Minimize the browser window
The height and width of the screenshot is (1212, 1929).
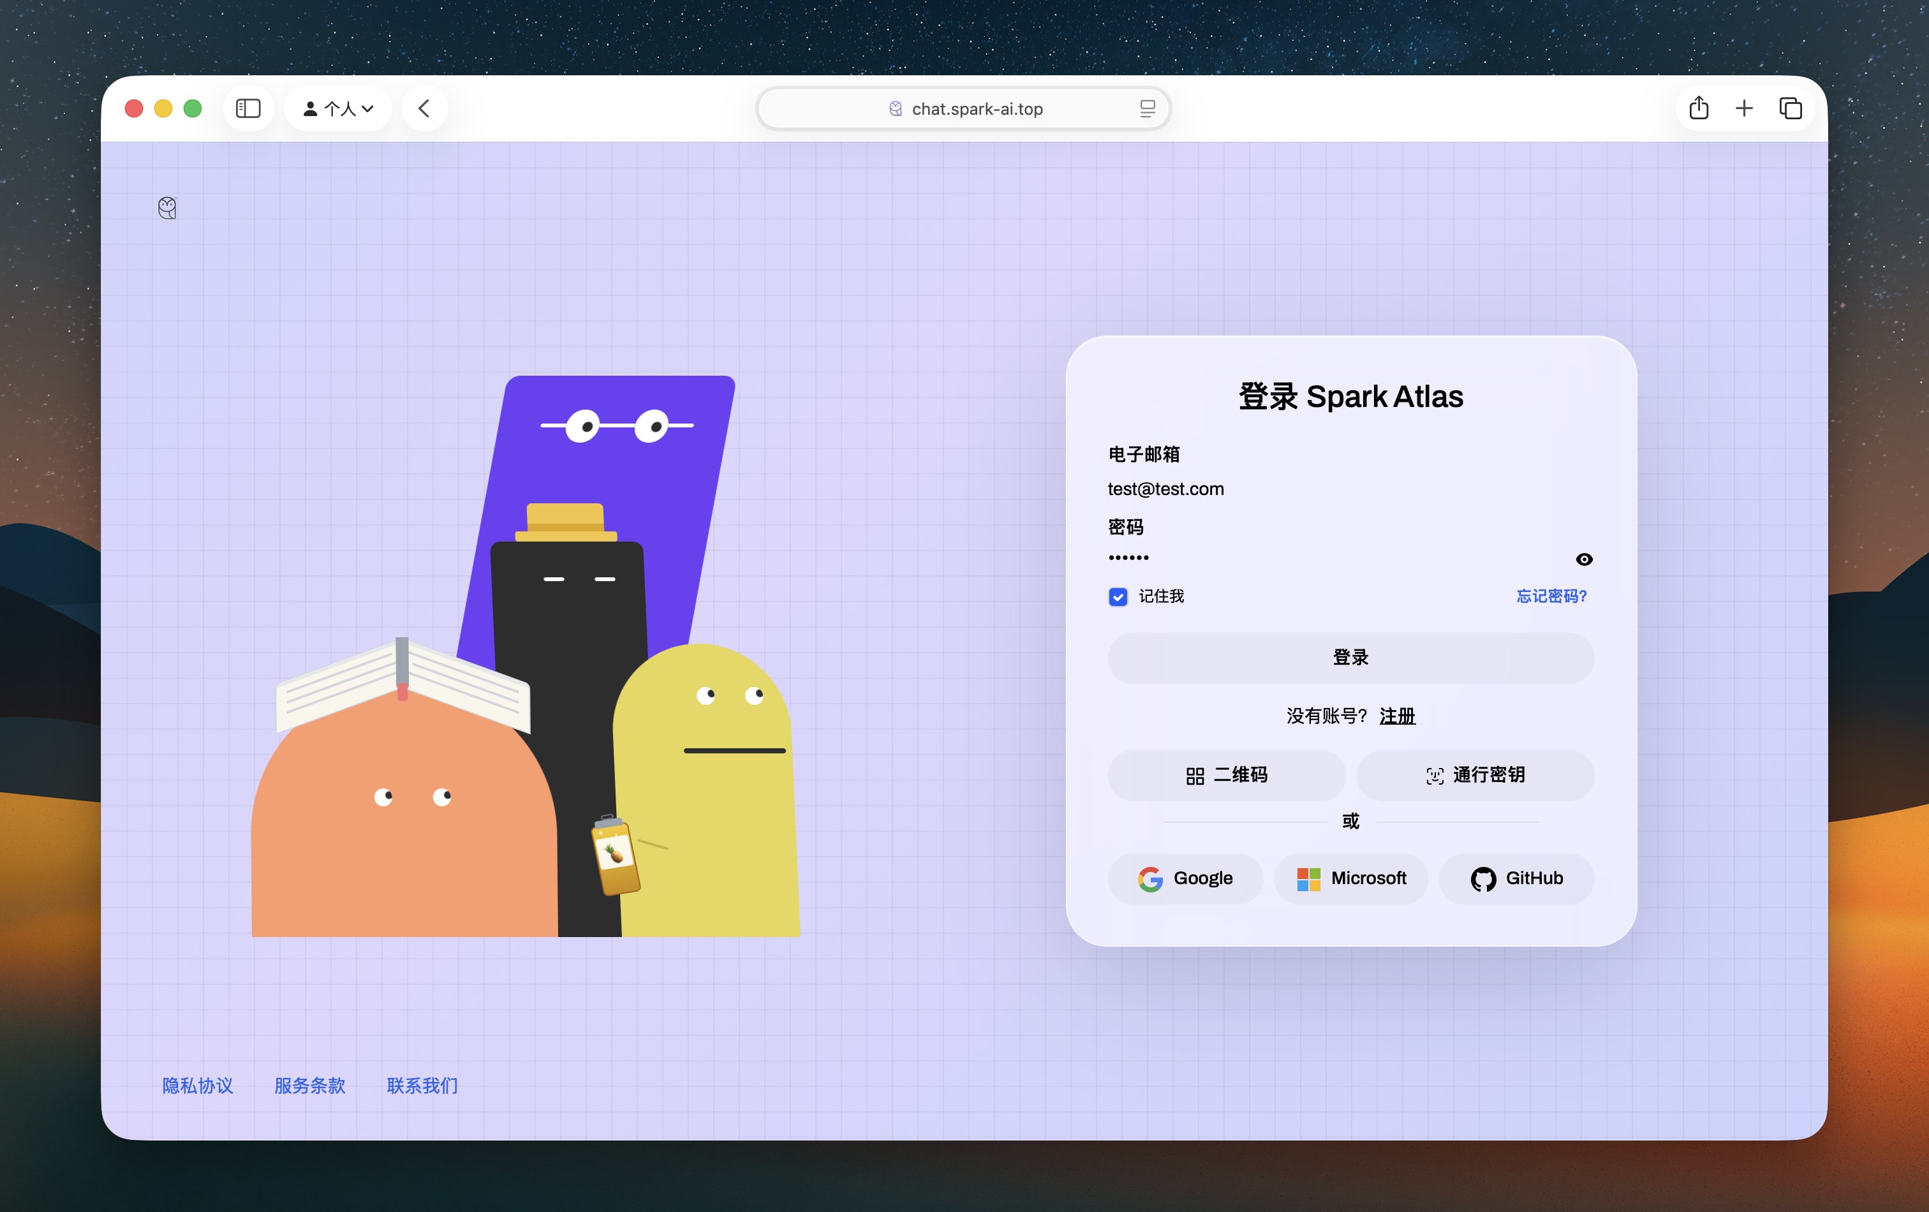(x=163, y=108)
